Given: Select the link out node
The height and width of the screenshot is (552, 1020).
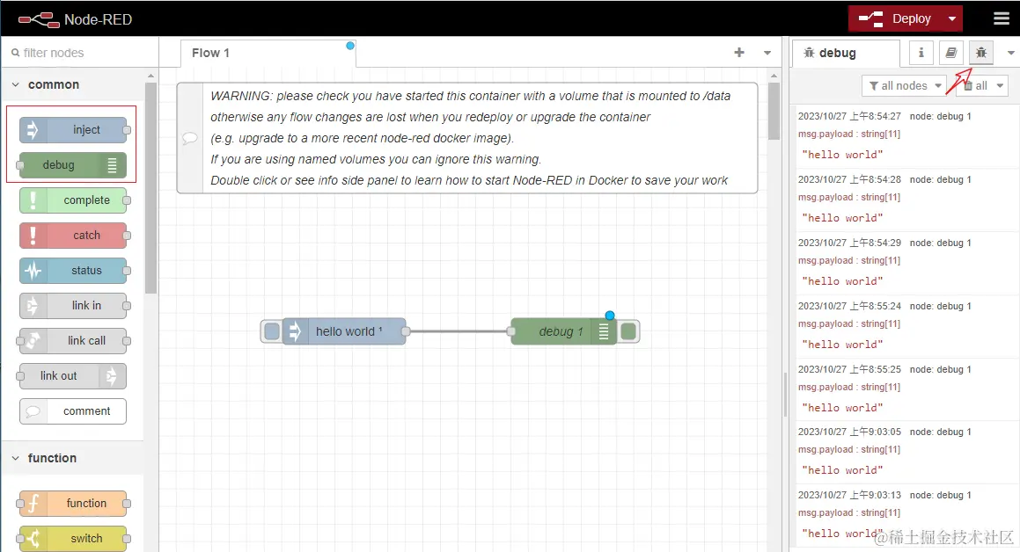Looking at the screenshot, I should pyautogui.click(x=73, y=375).
